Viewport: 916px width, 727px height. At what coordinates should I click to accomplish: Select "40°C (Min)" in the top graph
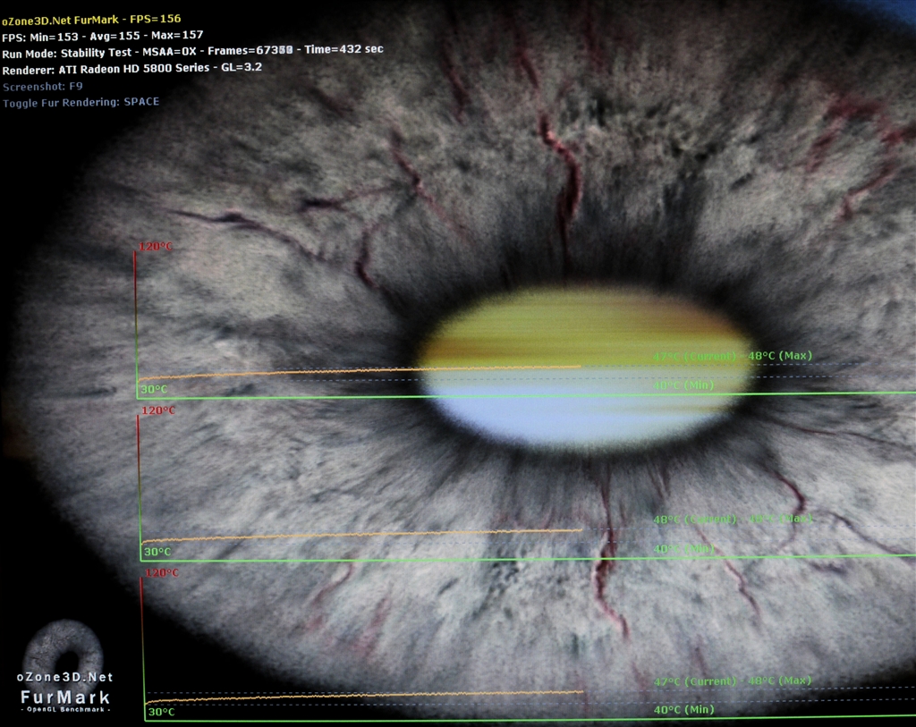[x=683, y=385]
